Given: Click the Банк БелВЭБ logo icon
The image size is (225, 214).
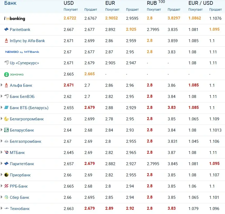Looking at the screenshot, I should click(6, 96).
